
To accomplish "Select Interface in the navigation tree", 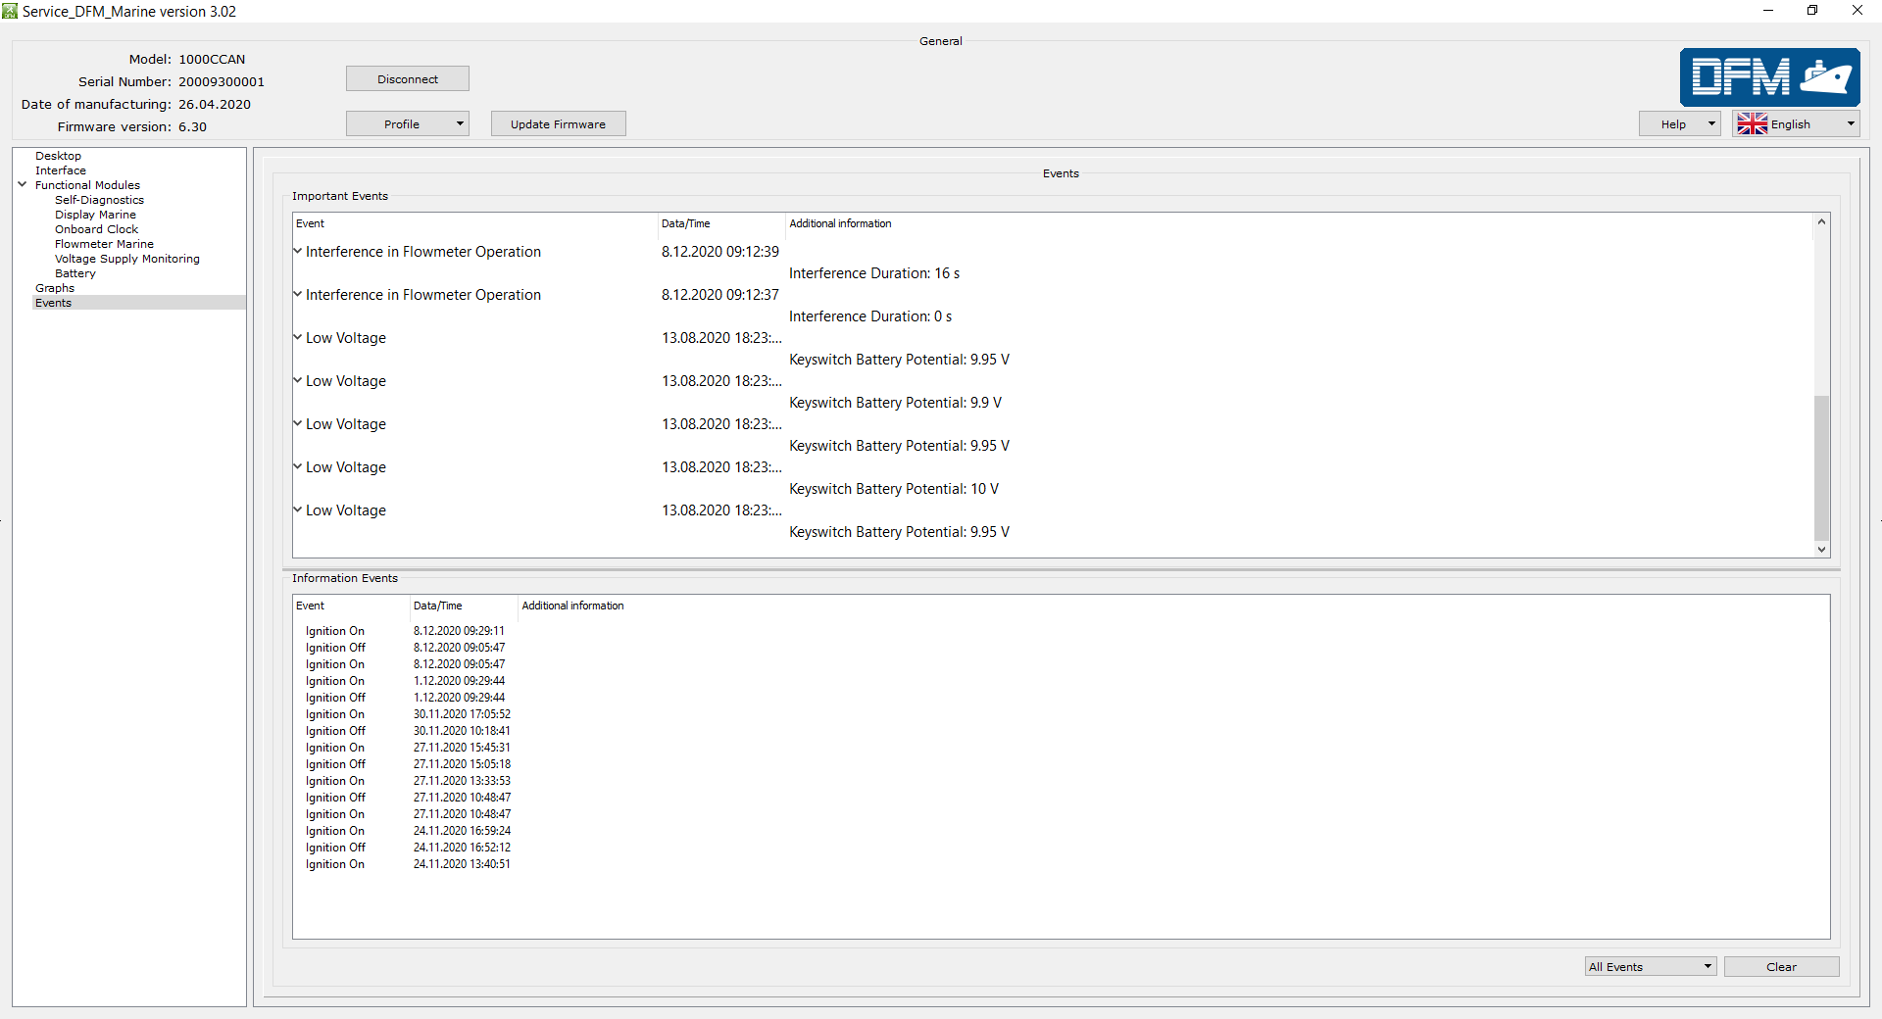I will coord(61,170).
